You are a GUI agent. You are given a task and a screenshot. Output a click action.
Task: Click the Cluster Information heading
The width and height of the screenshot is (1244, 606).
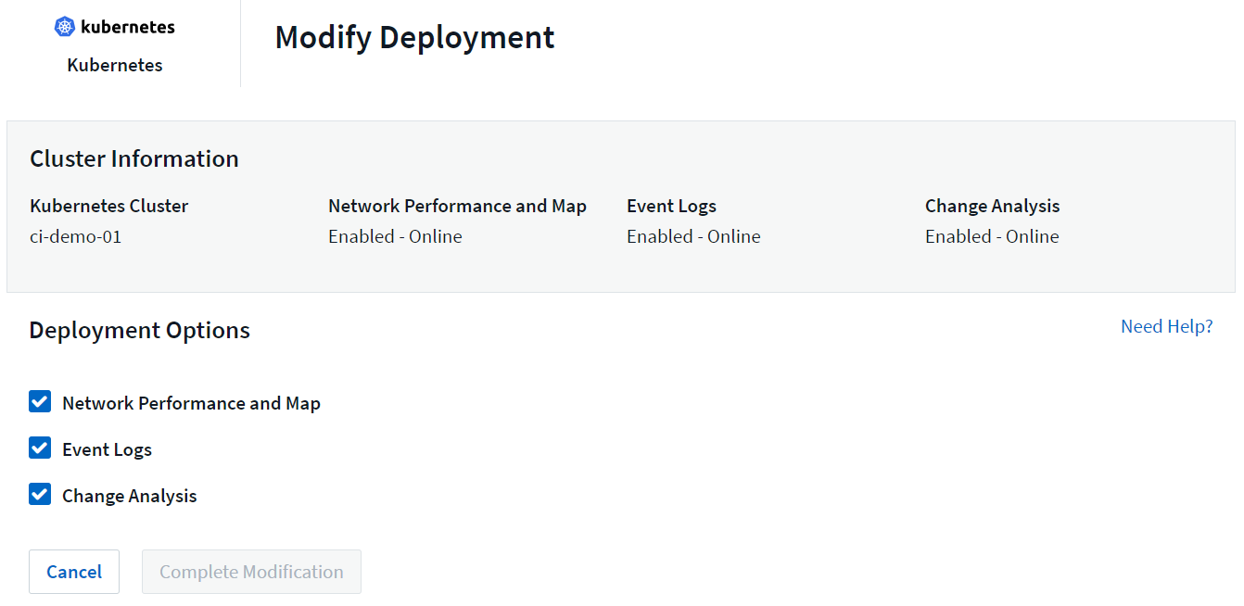click(134, 158)
